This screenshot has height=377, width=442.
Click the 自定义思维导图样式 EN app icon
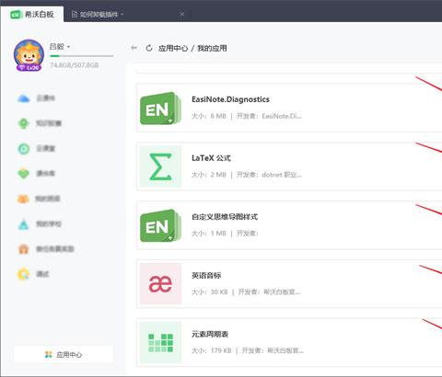pos(160,225)
